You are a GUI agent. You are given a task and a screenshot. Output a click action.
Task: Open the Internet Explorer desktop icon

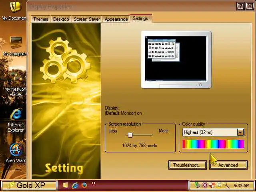pyautogui.click(x=16, y=120)
